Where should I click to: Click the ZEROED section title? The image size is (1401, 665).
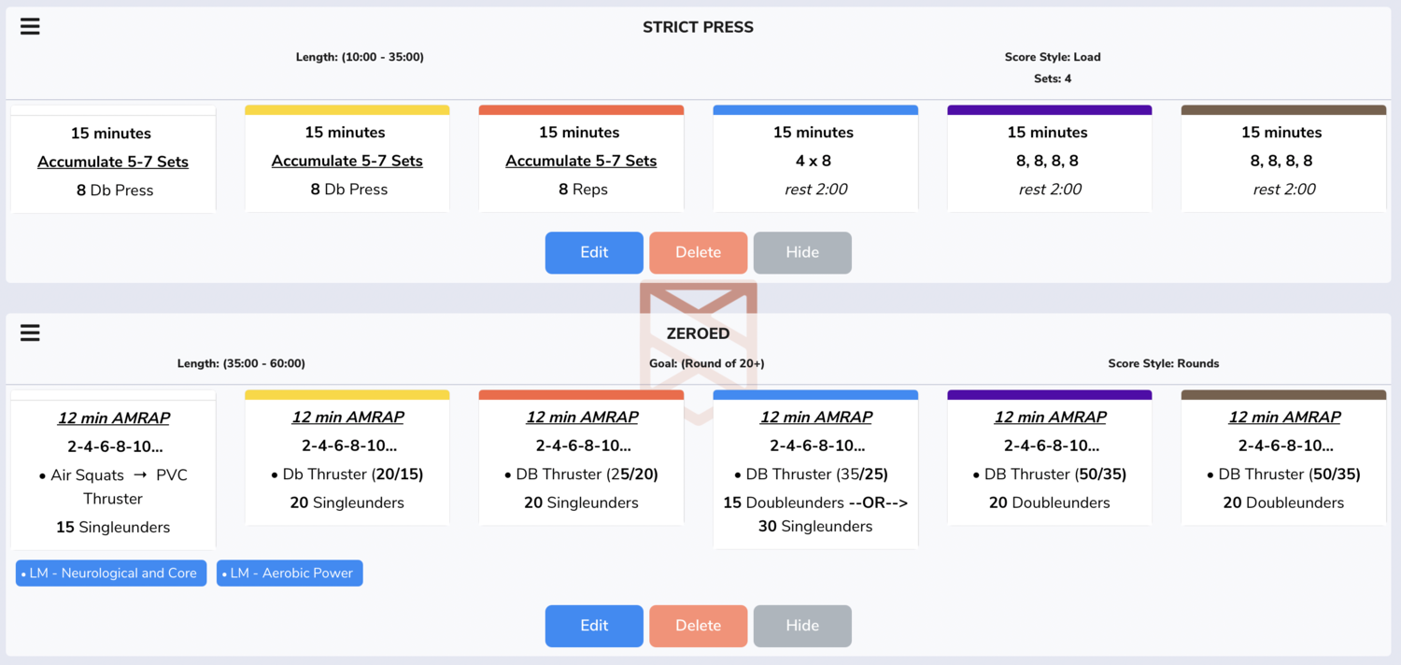[x=699, y=333]
